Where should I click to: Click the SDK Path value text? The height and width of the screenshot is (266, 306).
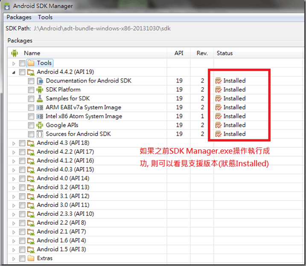pos(102,29)
